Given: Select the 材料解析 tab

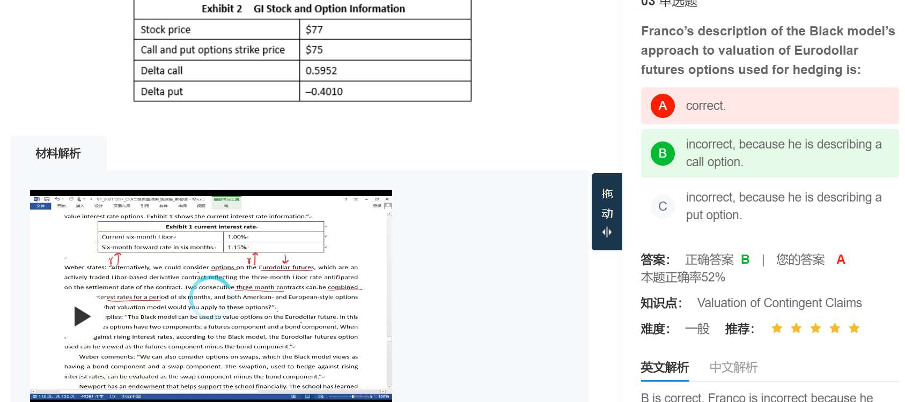Looking at the screenshot, I should tap(58, 154).
